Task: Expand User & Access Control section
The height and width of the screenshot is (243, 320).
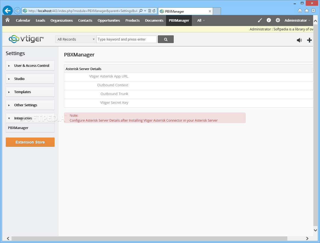Action: coord(30,65)
